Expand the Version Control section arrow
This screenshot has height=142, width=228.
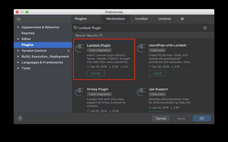[18, 51]
